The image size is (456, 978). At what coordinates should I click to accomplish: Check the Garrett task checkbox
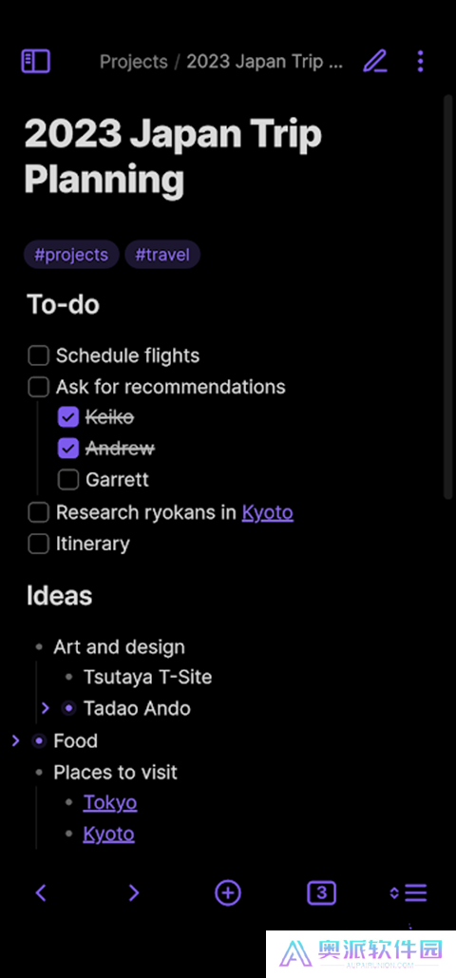click(x=68, y=480)
